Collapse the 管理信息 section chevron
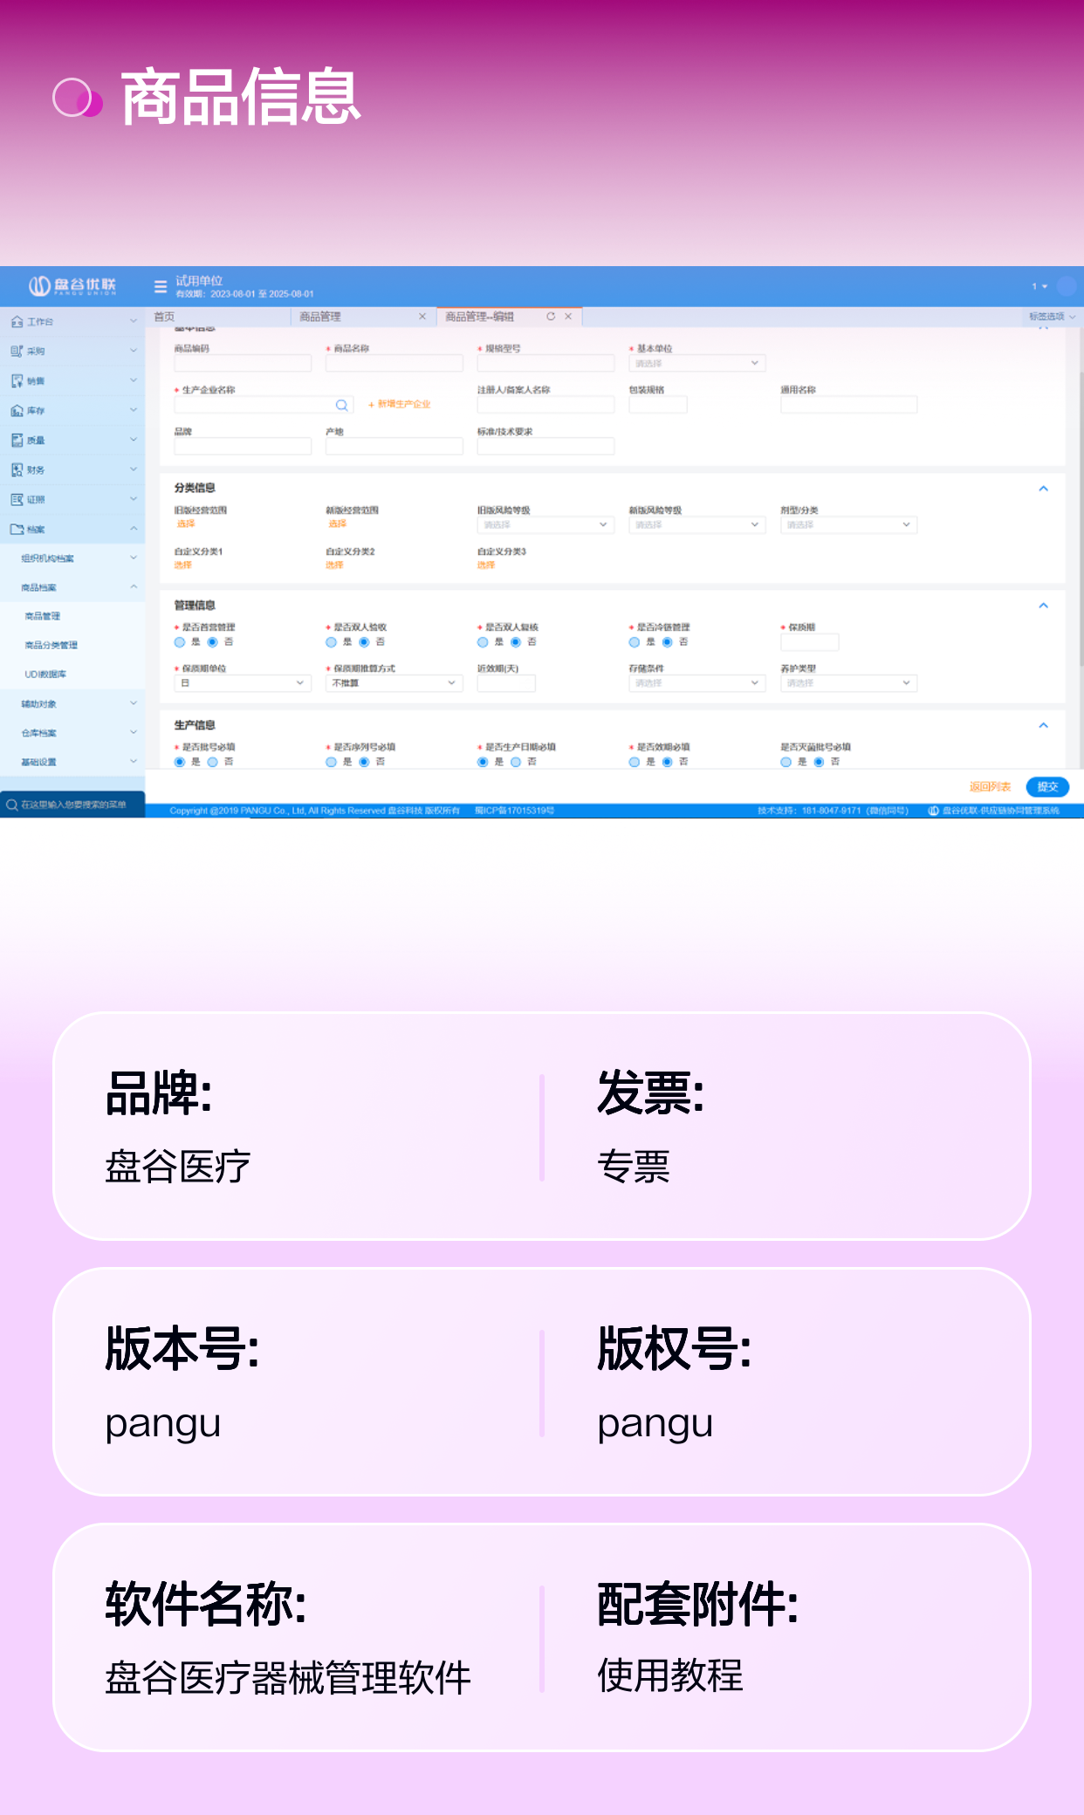The image size is (1084, 1815). point(1043,606)
